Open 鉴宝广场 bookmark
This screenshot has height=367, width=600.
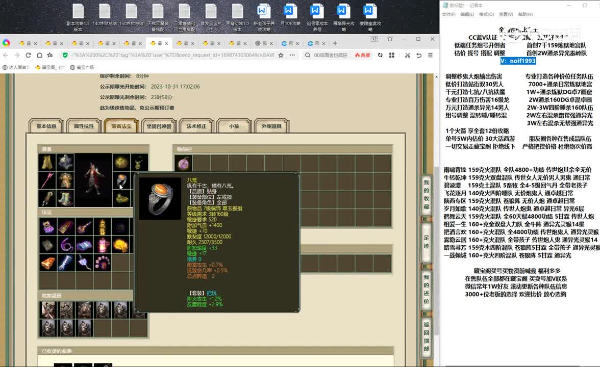tap(82, 67)
